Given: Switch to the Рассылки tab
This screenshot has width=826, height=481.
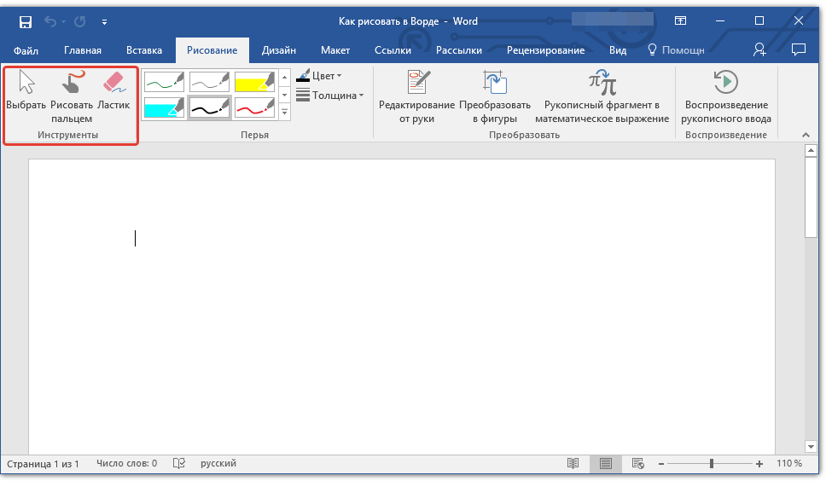Looking at the screenshot, I should tap(459, 50).
